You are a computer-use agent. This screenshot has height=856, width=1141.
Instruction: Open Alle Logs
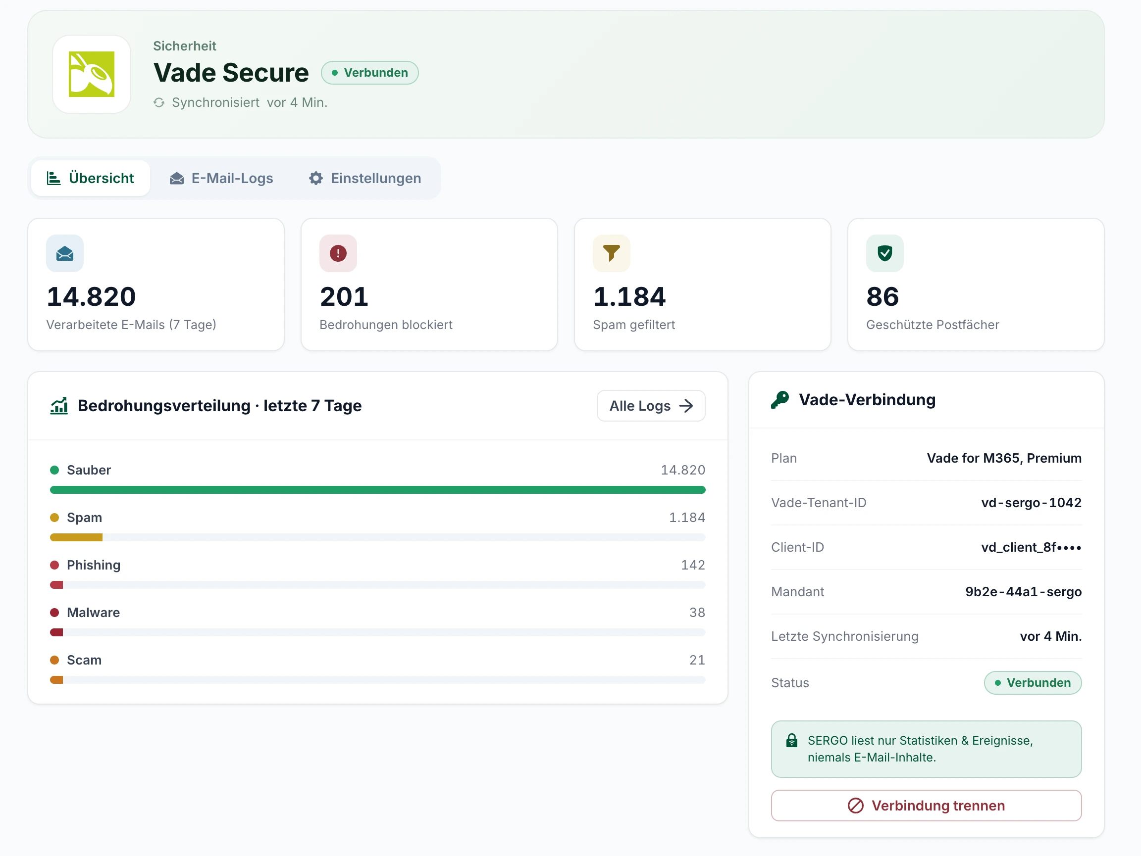click(x=651, y=406)
